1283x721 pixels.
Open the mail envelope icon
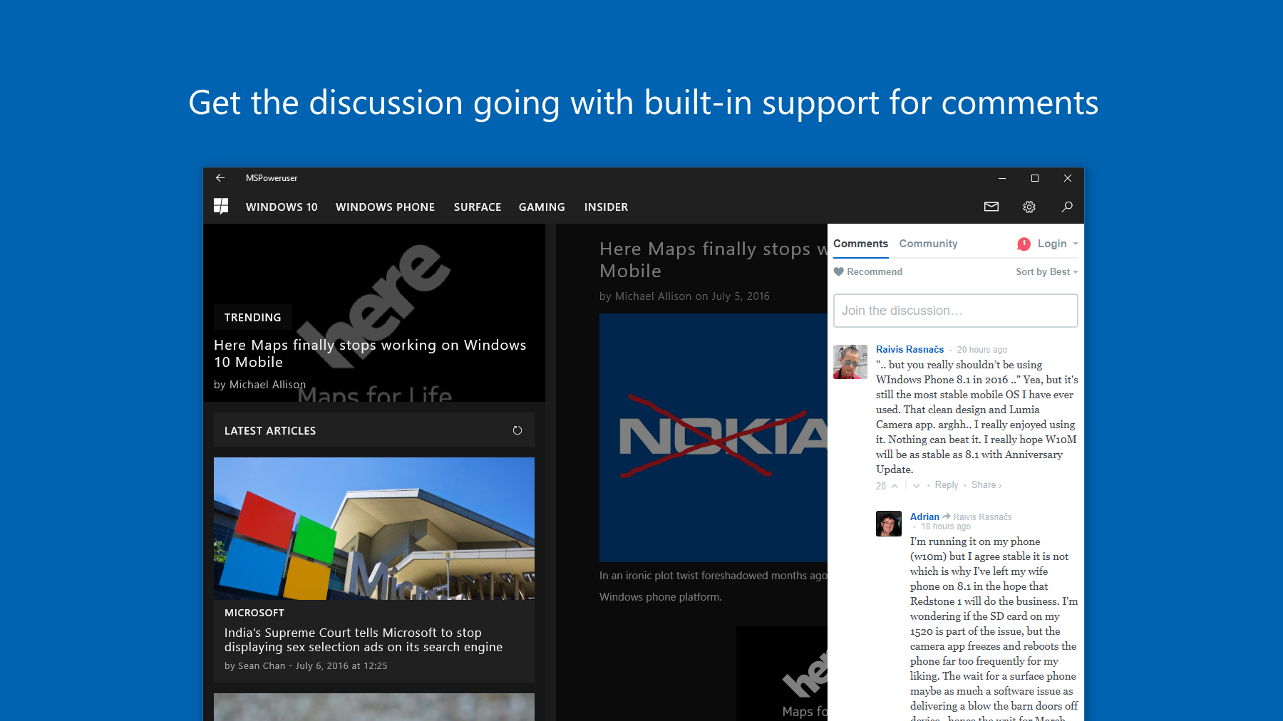991,207
